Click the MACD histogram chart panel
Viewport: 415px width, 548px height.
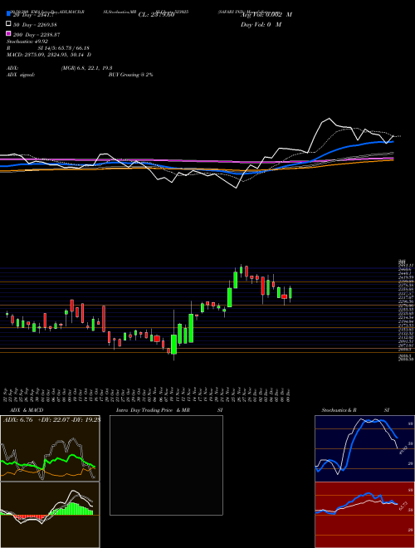[50, 515]
